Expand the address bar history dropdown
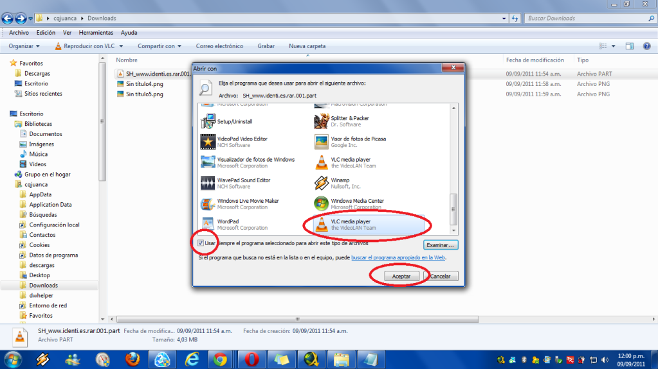Viewport: 658px width, 369px height. (x=504, y=19)
